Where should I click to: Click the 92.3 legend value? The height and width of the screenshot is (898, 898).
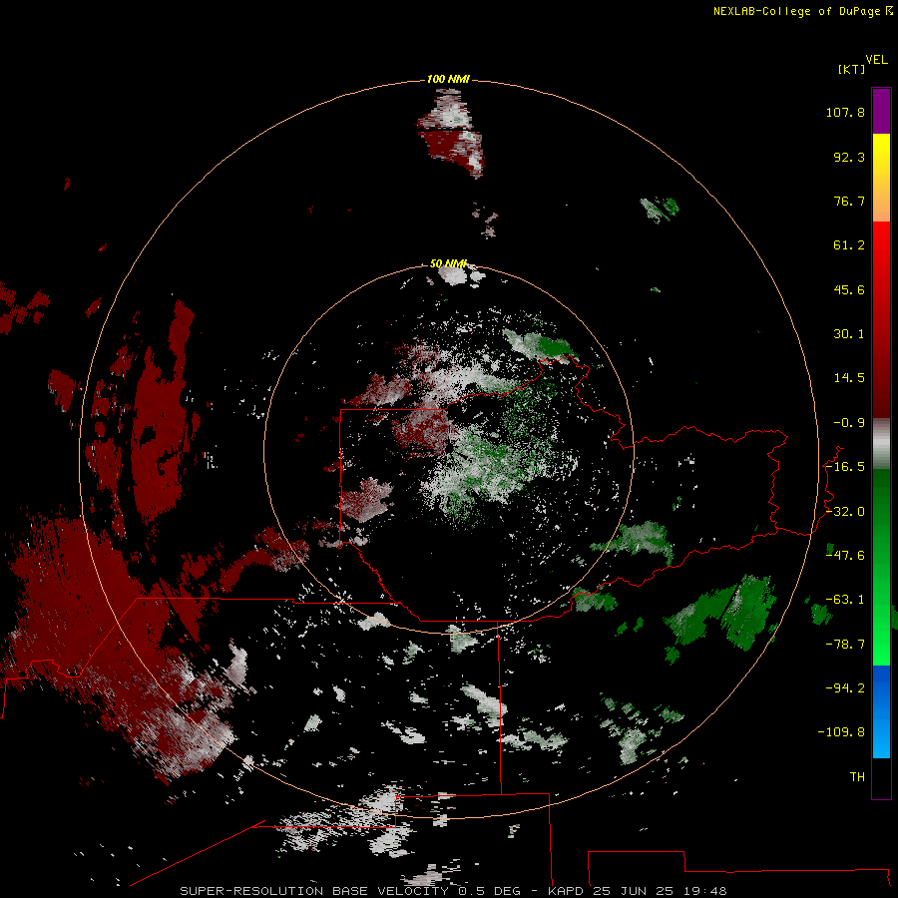pyautogui.click(x=849, y=157)
